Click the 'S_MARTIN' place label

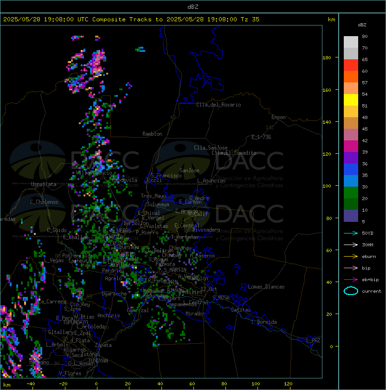coord(175,270)
